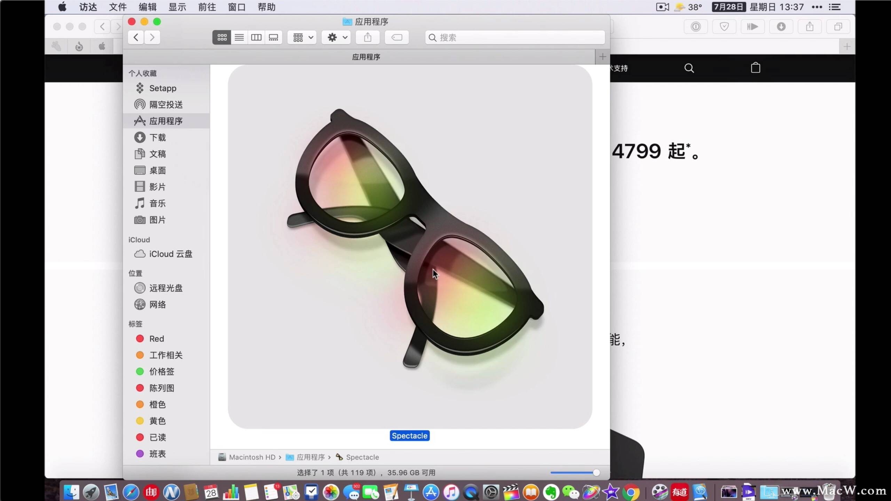Add a new Finder tab
Screen dimensions: 891x501
[x=602, y=57]
